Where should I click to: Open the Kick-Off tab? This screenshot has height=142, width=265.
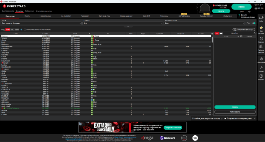(146, 16)
